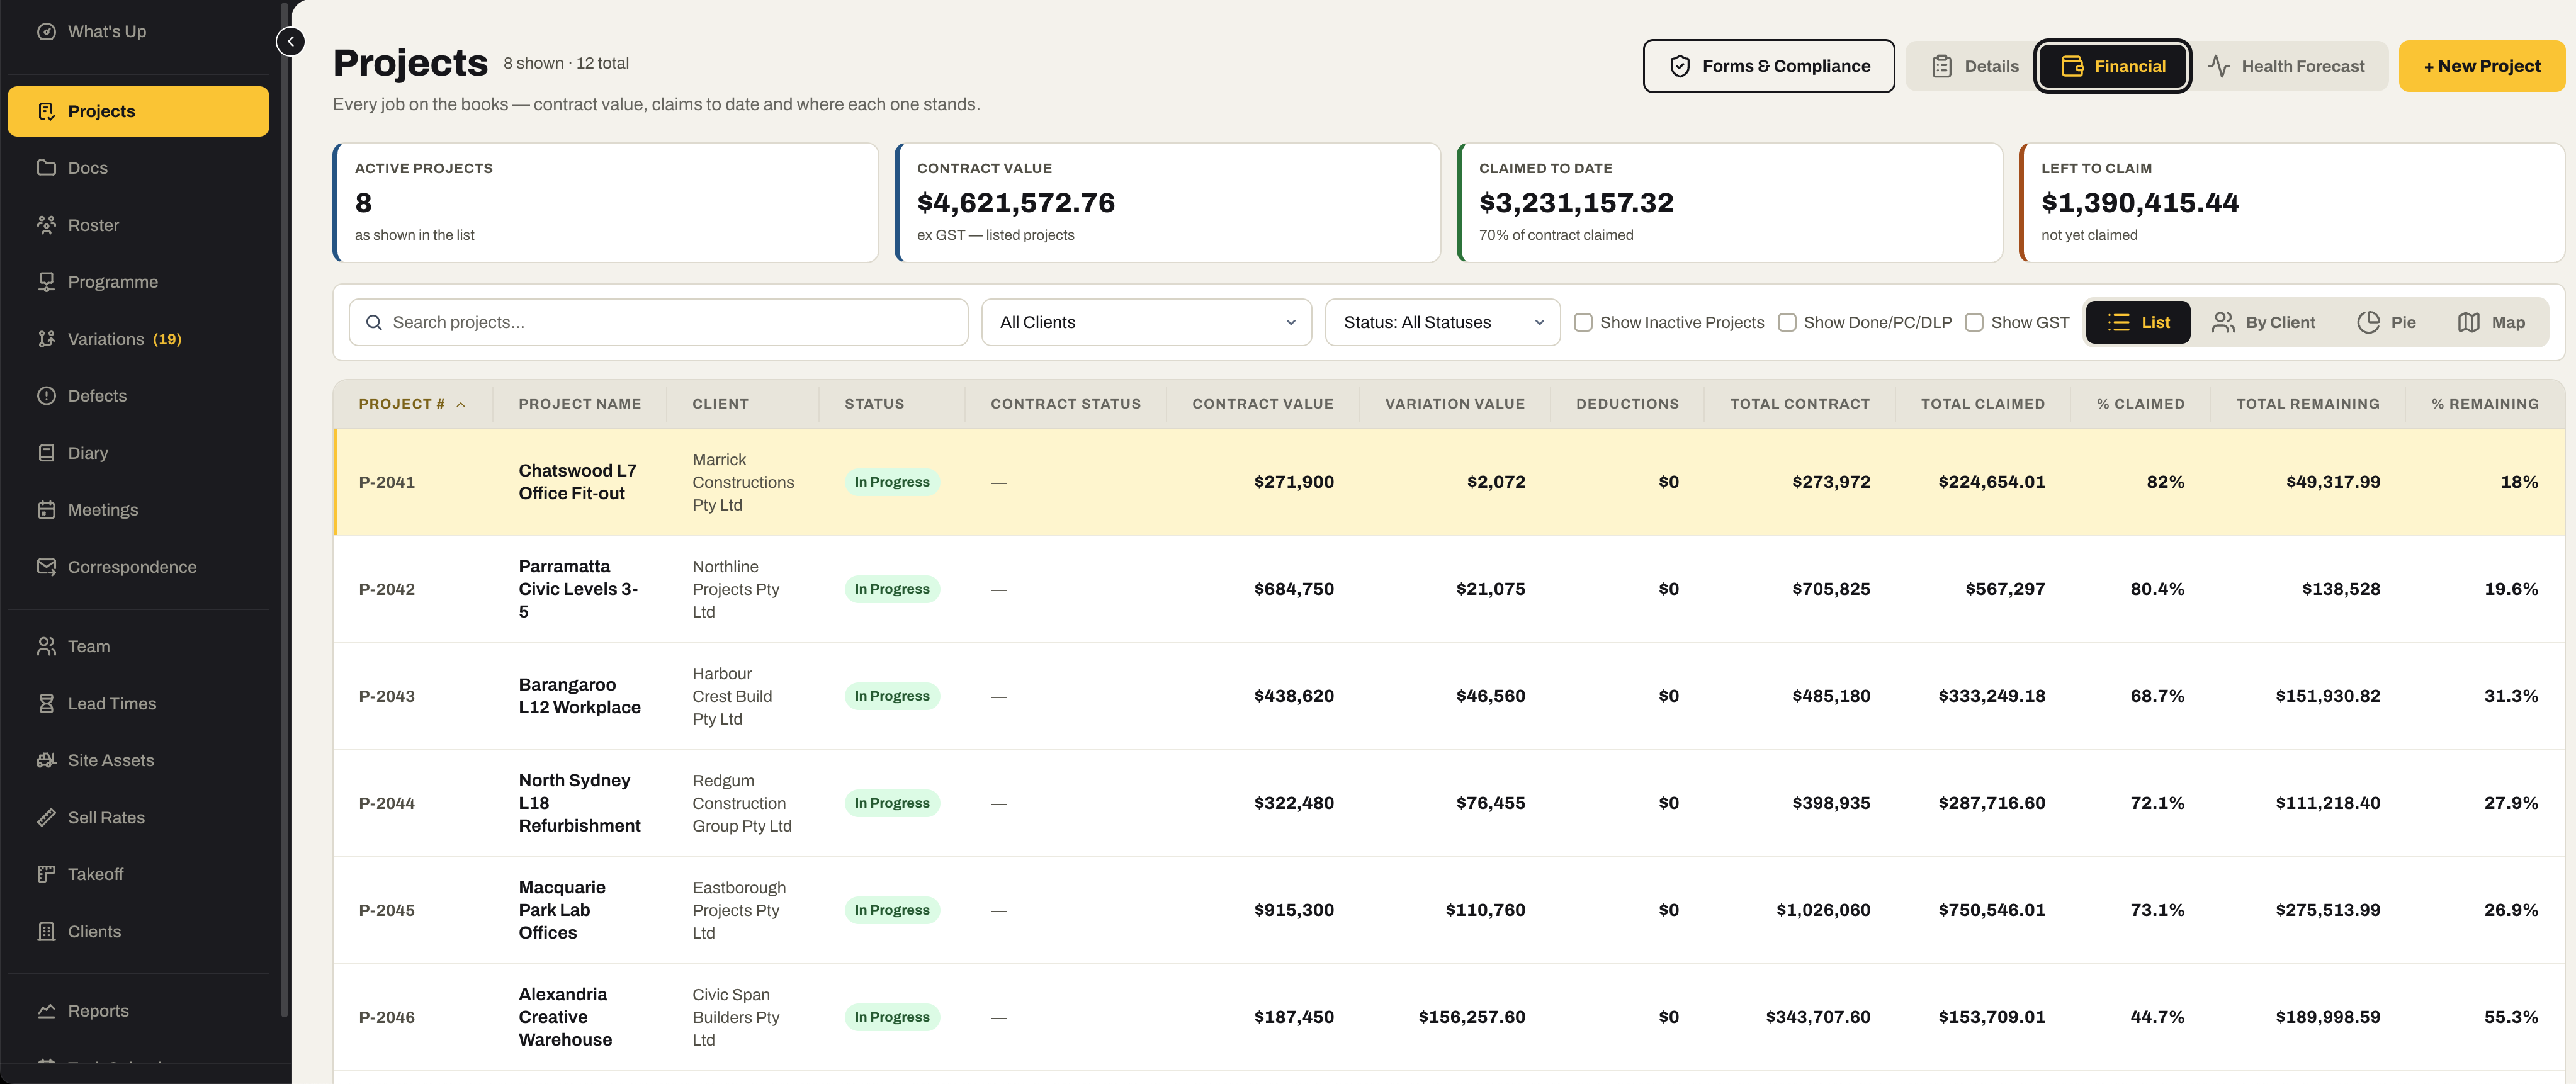Open Barangaroo L12 Workplace project
The height and width of the screenshot is (1084, 2576).
pyautogui.click(x=579, y=696)
